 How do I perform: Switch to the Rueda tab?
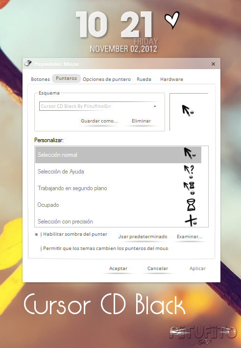[x=144, y=79]
